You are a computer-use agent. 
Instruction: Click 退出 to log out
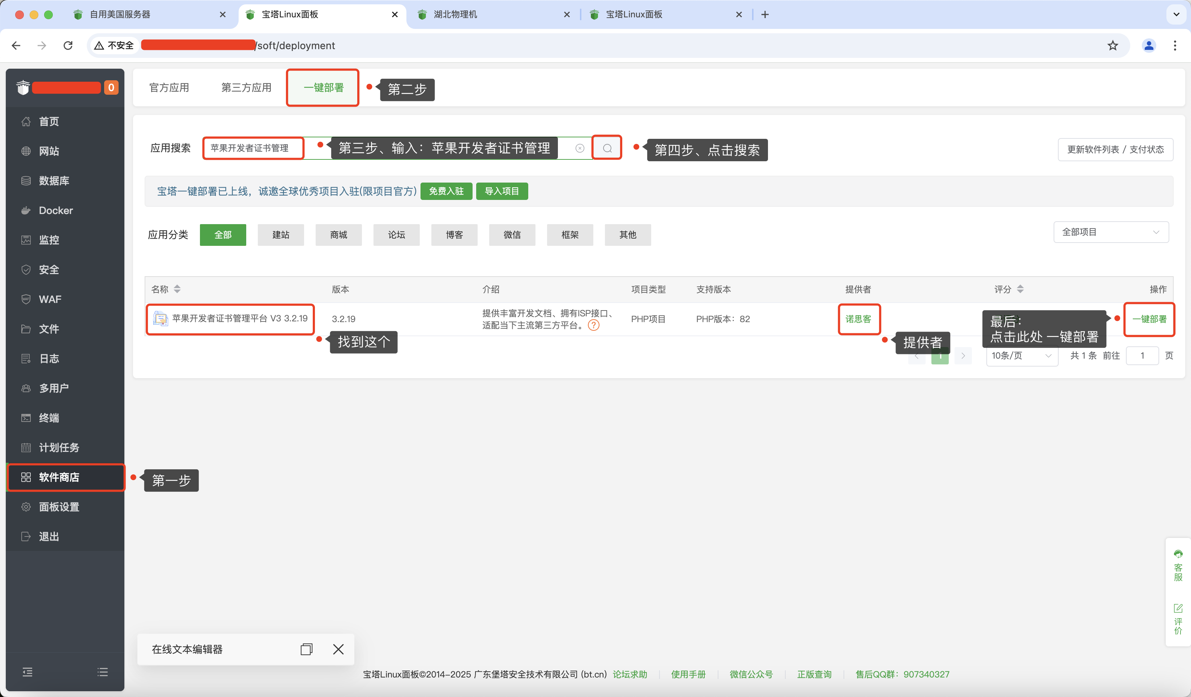[x=65, y=537]
